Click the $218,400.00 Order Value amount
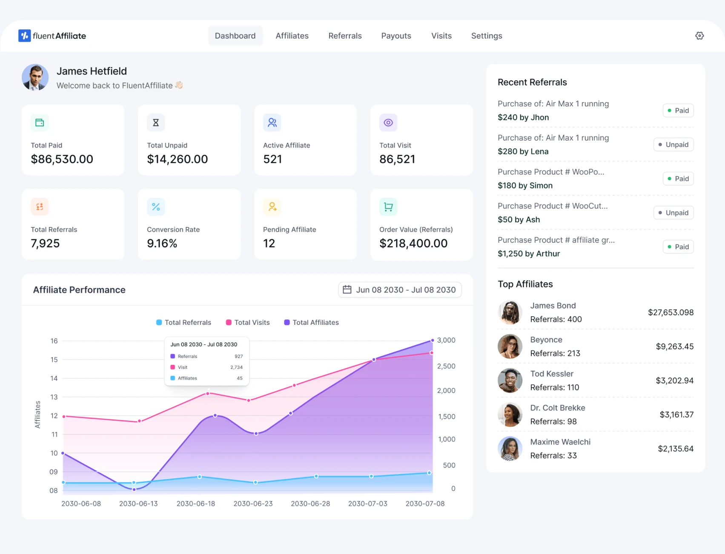 pos(413,243)
